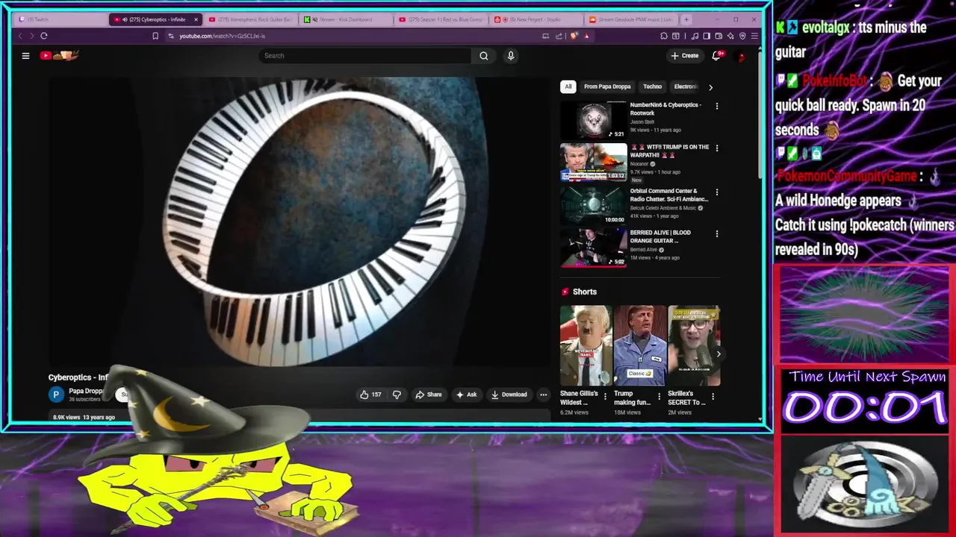The width and height of the screenshot is (956, 537).
Task: Click the YouTube search field
Action: (x=366, y=55)
